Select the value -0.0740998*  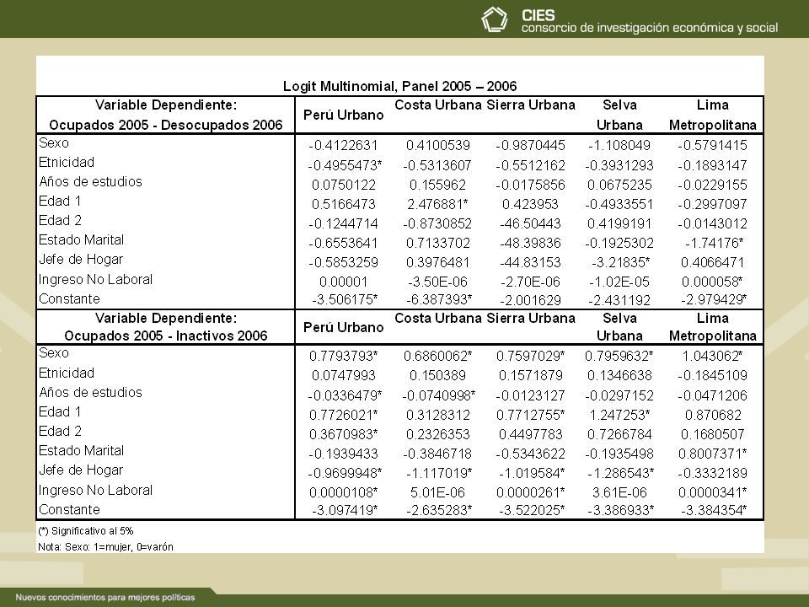coord(438,396)
